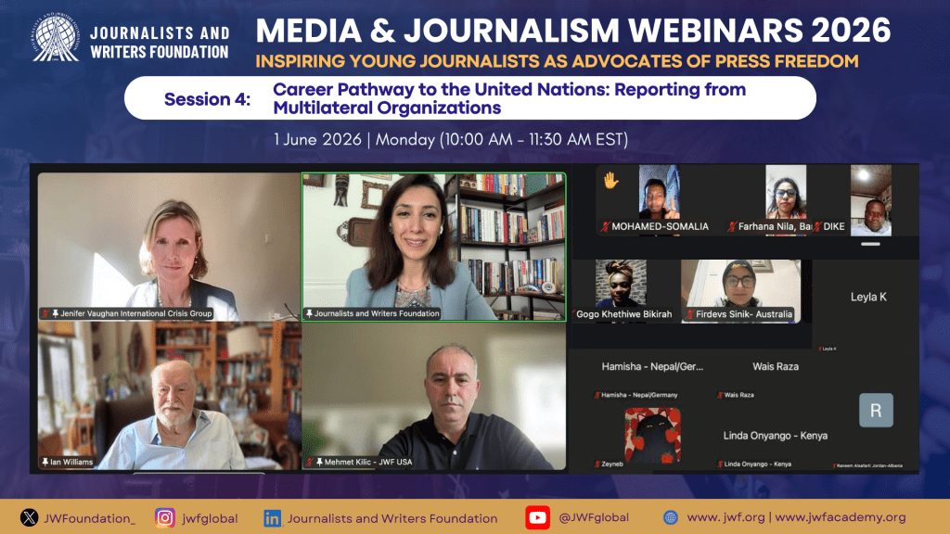
Task: Click the X (Twitter) icon in footer
Action: [29, 517]
